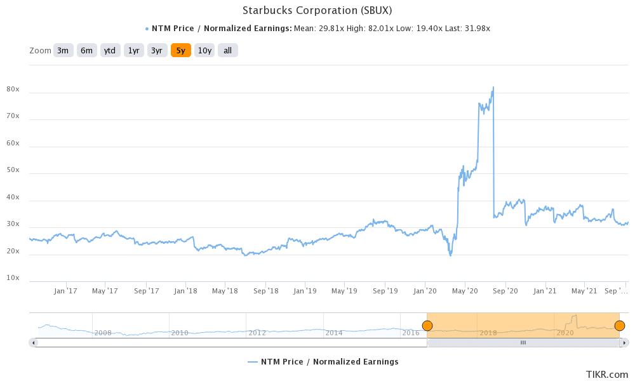The height and width of the screenshot is (381, 635).
Task: Click the 40x y-axis label
Action: (x=13, y=197)
